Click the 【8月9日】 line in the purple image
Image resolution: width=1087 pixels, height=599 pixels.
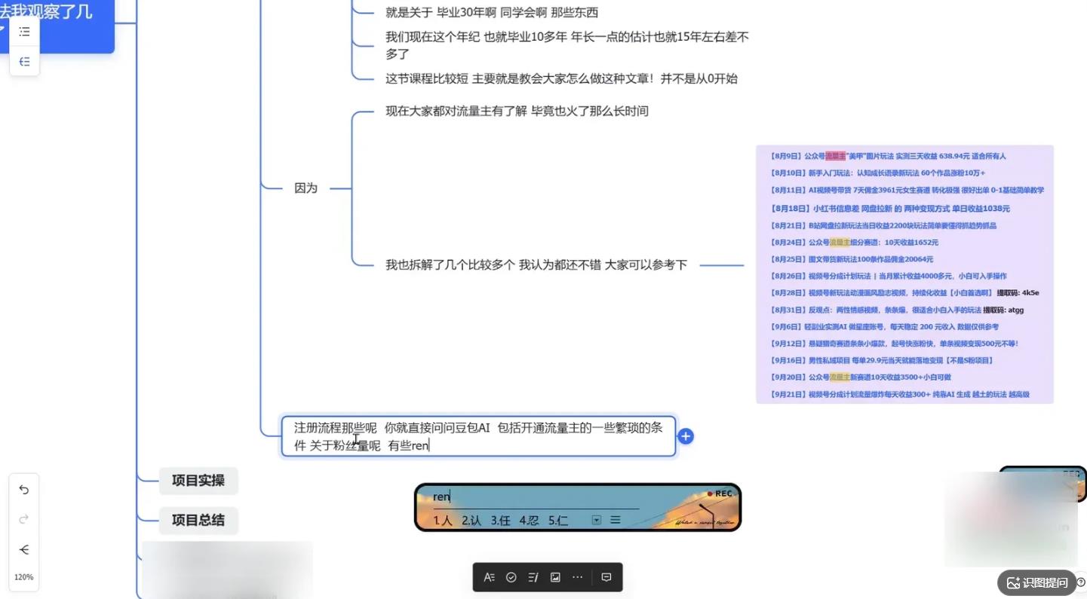[888, 156]
